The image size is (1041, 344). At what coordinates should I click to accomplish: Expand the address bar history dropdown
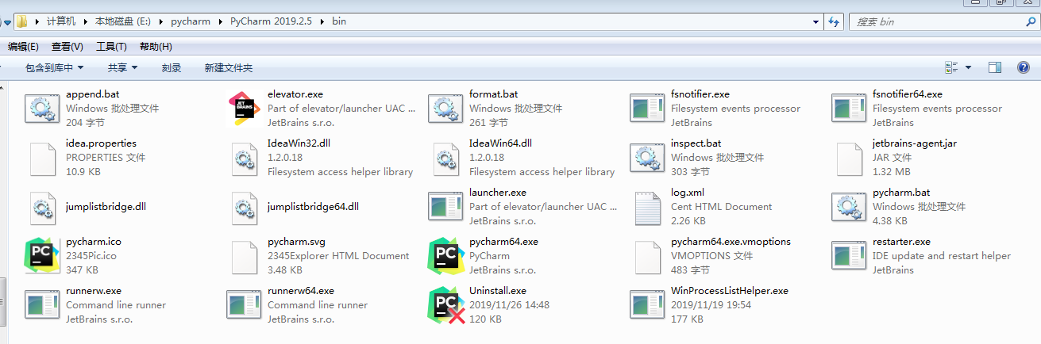tap(816, 21)
